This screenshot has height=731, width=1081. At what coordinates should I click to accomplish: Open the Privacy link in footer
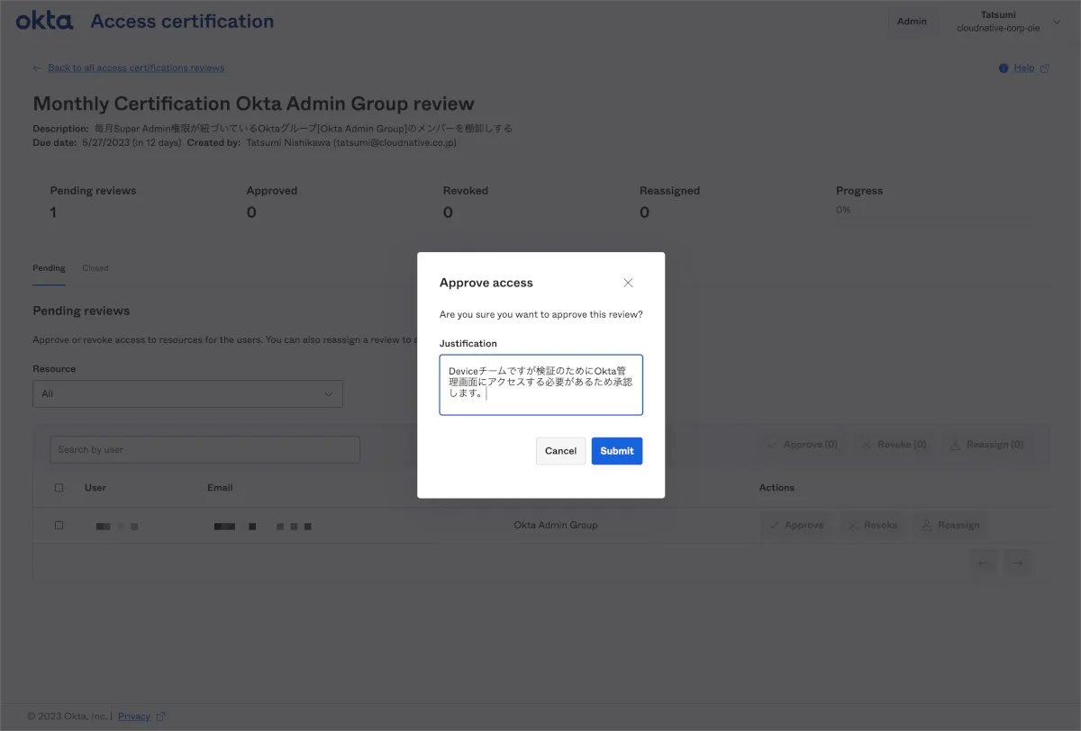click(x=134, y=717)
